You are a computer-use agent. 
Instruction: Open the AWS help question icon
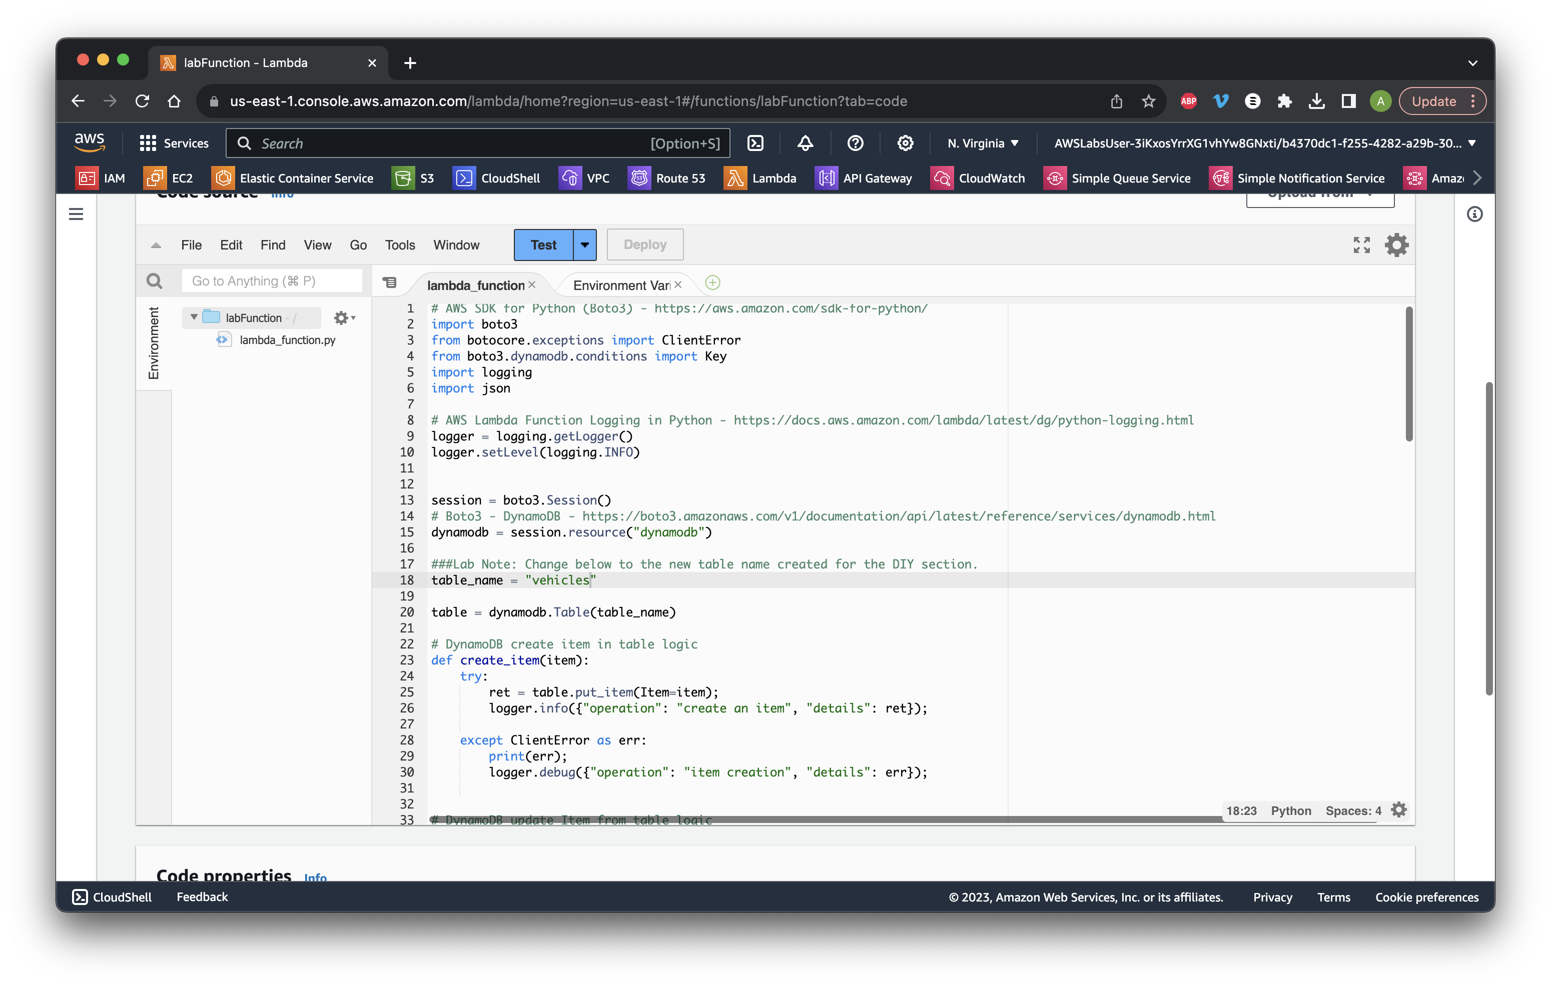coord(855,143)
